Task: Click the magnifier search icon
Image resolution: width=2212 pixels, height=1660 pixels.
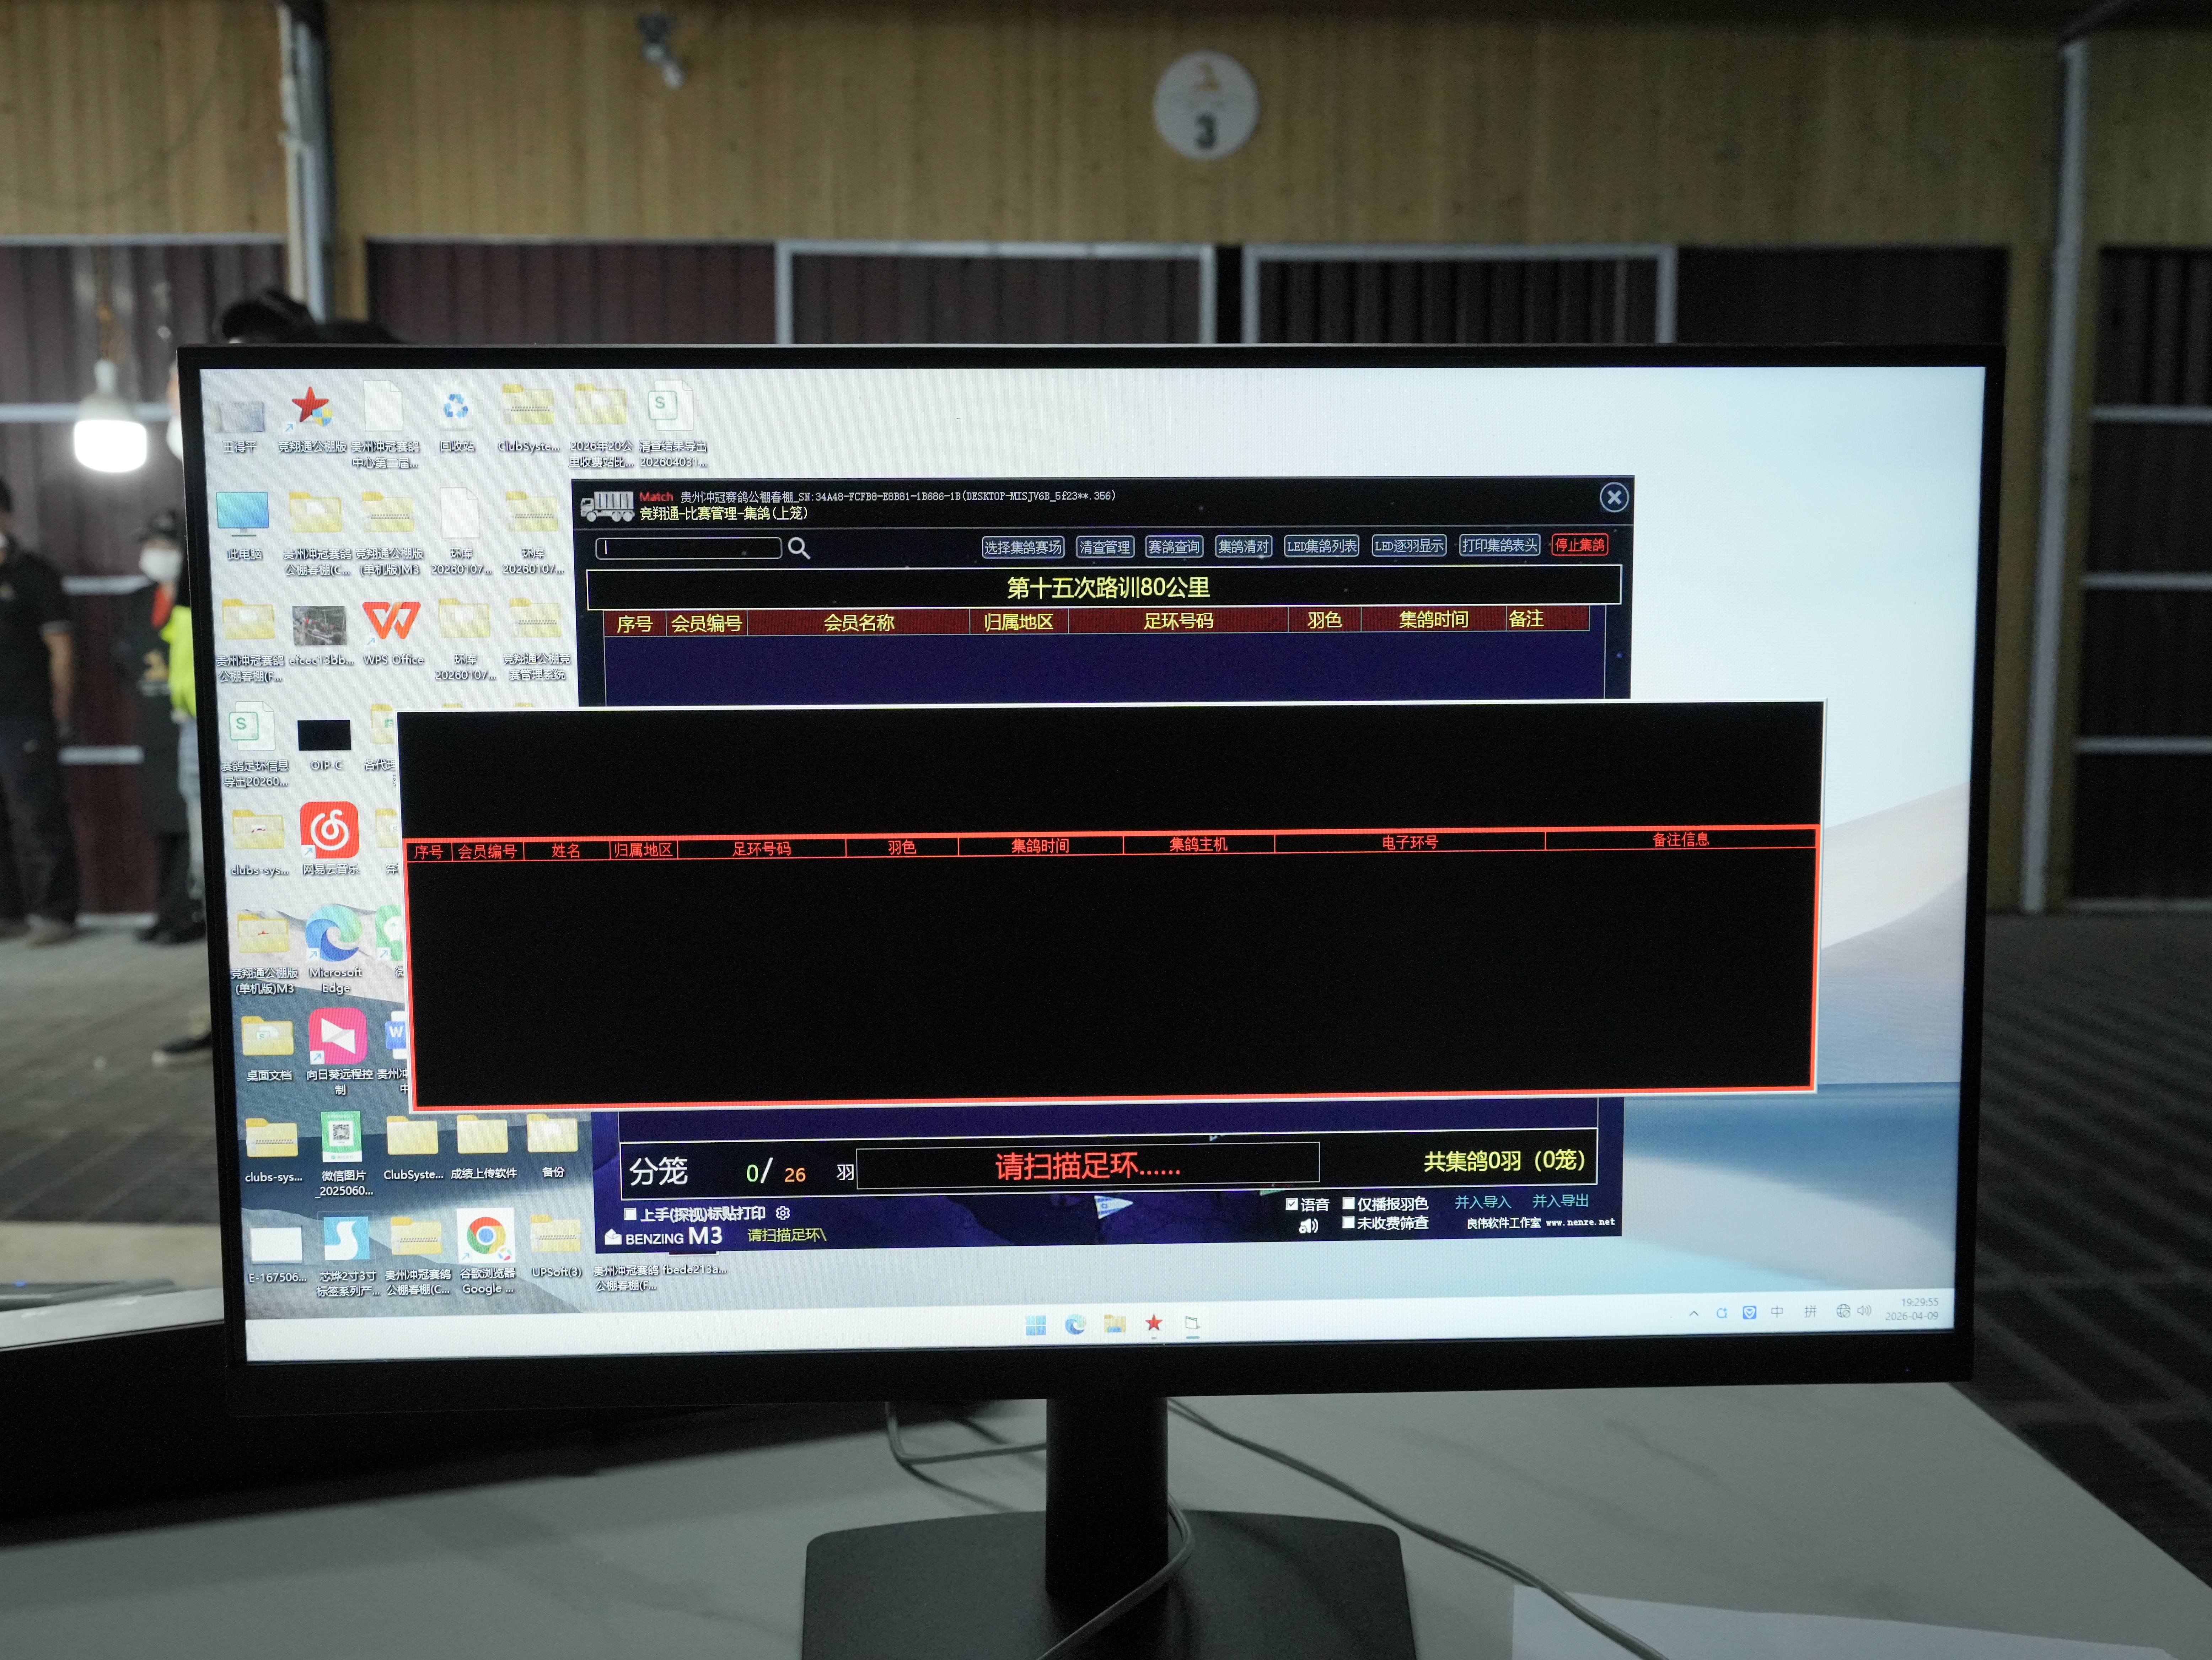Action: pyautogui.click(x=798, y=548)
